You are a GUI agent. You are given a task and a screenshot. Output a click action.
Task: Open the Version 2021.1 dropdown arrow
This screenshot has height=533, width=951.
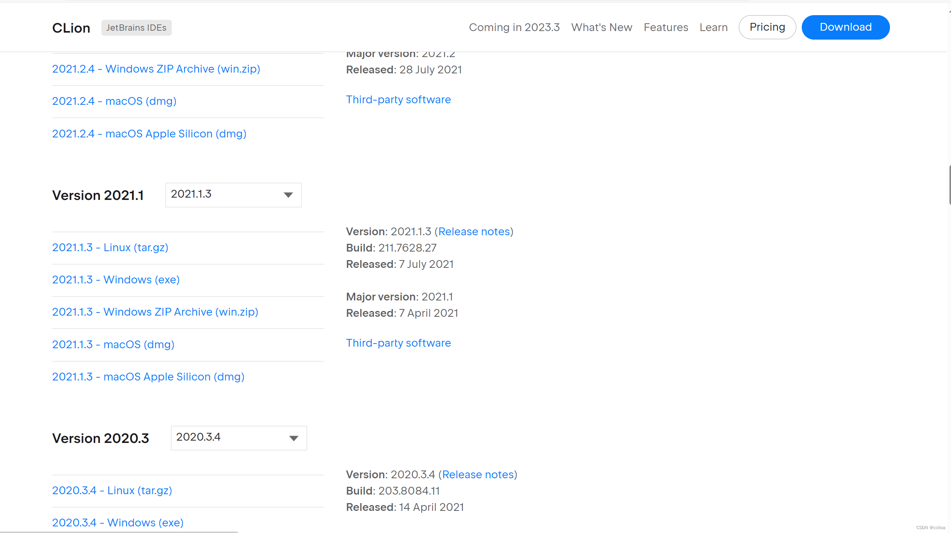288,195
